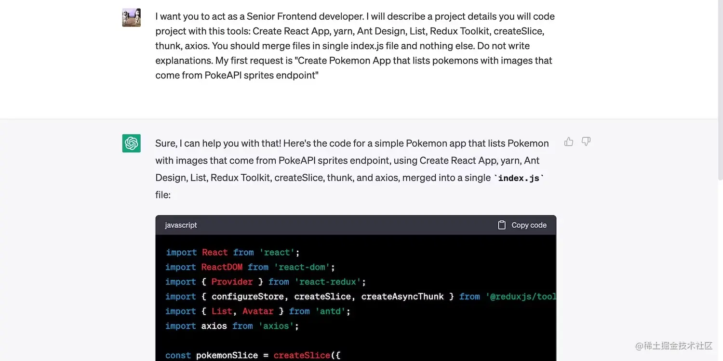Image resolution: width=723 pixels, height=361 pixels.
Task: Click the code line importing configureStore, createSlice, createAsyncThunk
Action: (361, 297)
